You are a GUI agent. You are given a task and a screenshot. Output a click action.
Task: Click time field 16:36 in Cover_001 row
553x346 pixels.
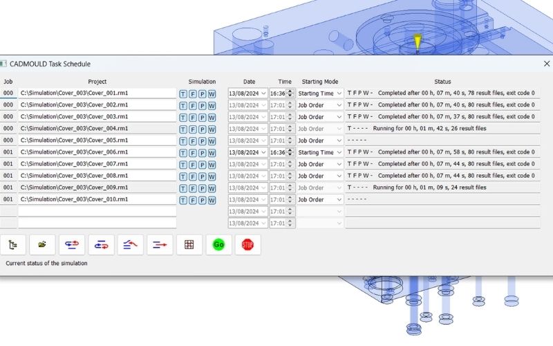pos(278,93)
